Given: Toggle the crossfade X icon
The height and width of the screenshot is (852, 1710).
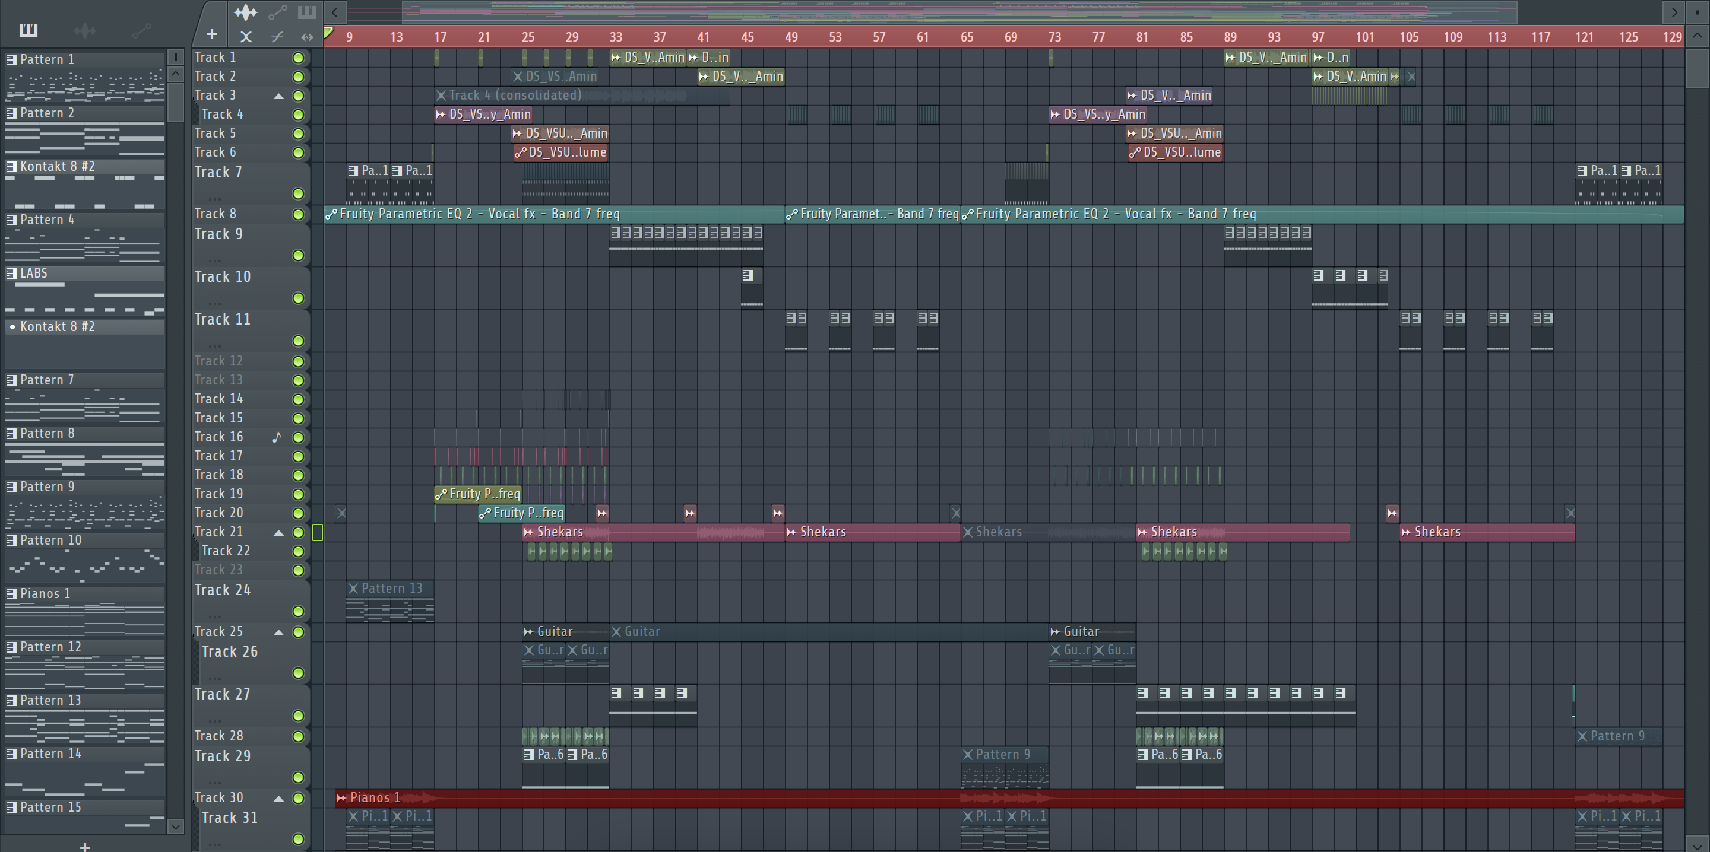Looking at the screenshot, I should pyautogui.click(x=246, y=37).
